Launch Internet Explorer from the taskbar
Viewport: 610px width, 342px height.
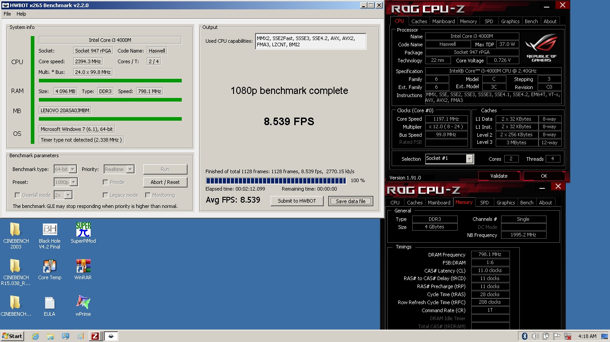pos(35,336)
